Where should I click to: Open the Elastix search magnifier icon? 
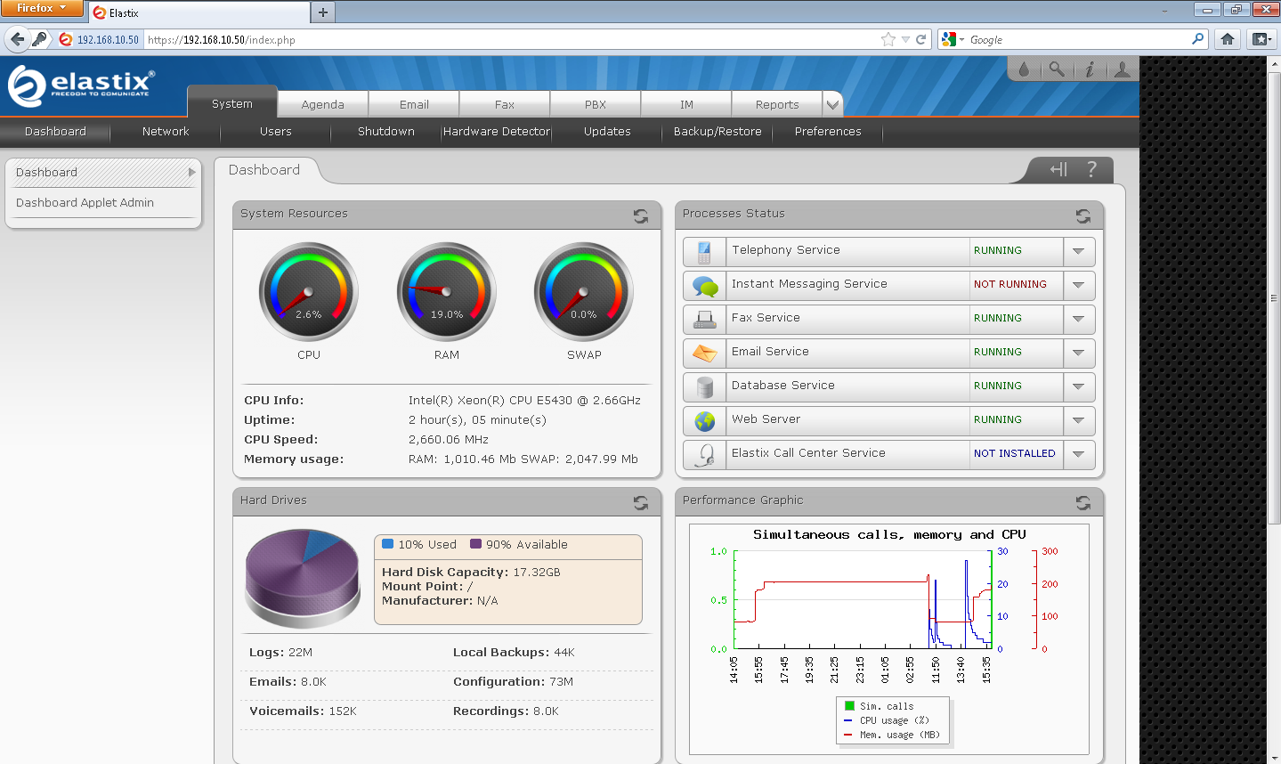click(1057, 69)
